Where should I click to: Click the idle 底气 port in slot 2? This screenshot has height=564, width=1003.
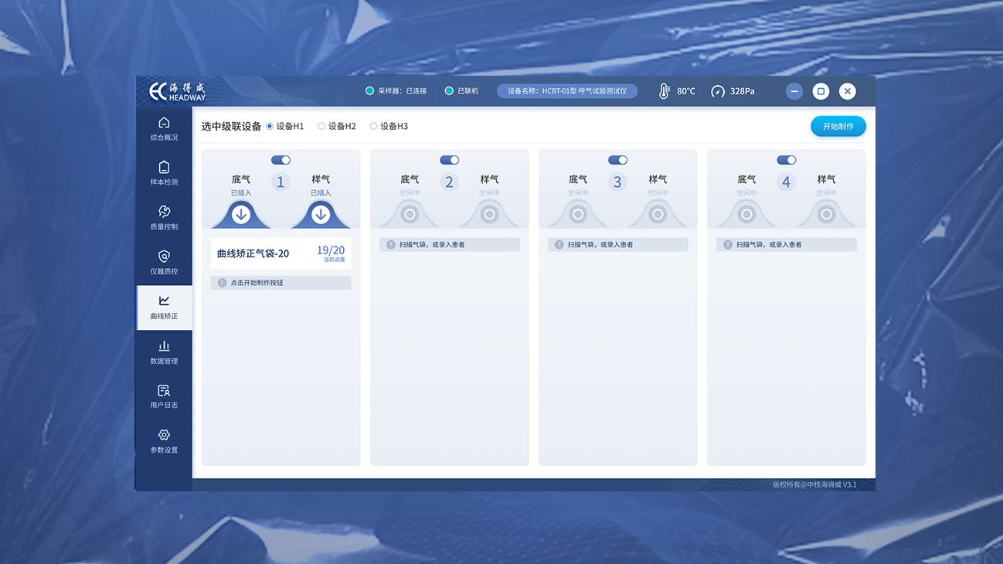pyautogui.click(x=410, y=215)
